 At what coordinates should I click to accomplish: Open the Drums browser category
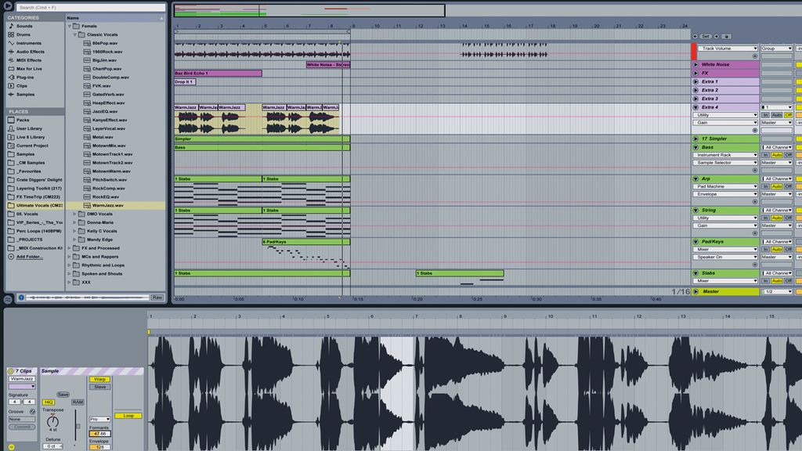pyautogui.click(x=23, y=34)
